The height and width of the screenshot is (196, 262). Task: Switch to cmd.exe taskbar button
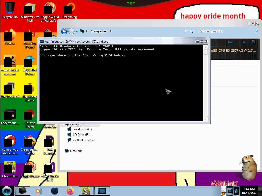click(102, 191)
